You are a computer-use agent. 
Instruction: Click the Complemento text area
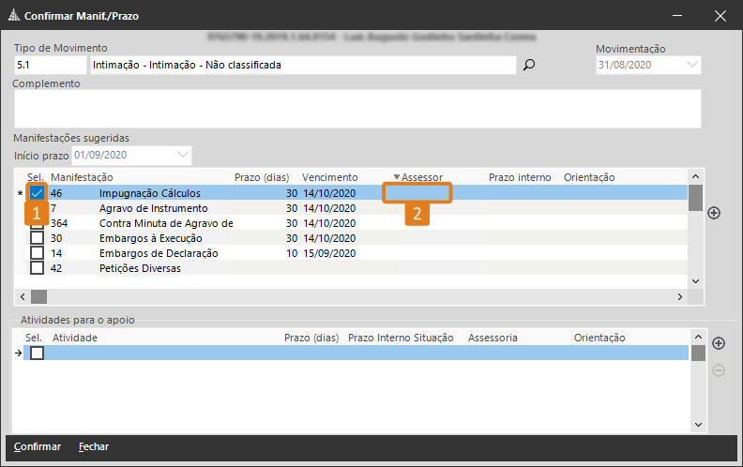356,108
